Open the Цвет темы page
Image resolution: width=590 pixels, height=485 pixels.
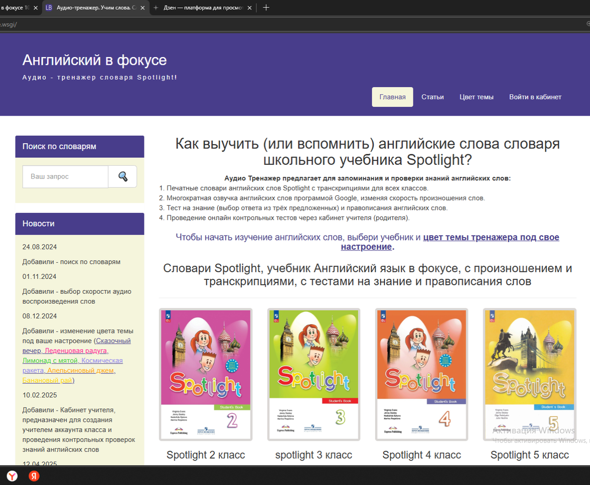(476, 96)
